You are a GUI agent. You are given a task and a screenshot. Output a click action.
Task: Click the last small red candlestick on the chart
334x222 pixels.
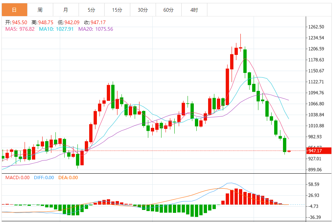click(289, 151)
